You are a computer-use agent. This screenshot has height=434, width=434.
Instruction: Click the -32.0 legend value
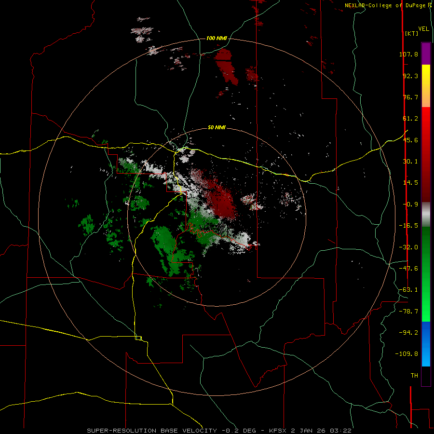(408, 247)
